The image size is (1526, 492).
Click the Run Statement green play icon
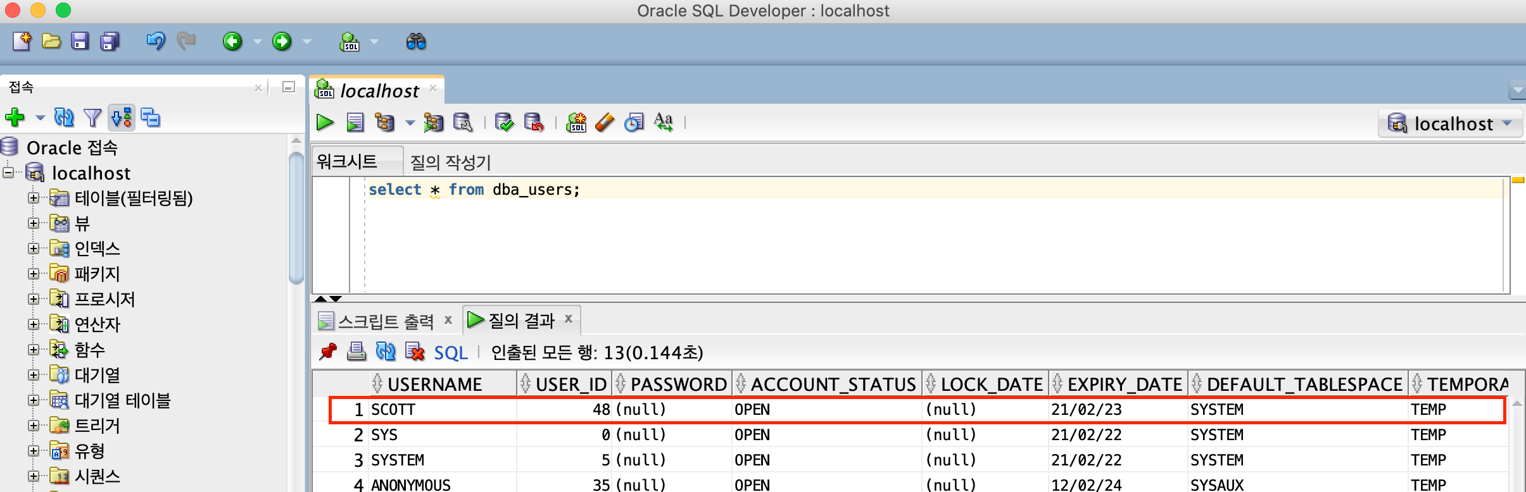[325, 122]
